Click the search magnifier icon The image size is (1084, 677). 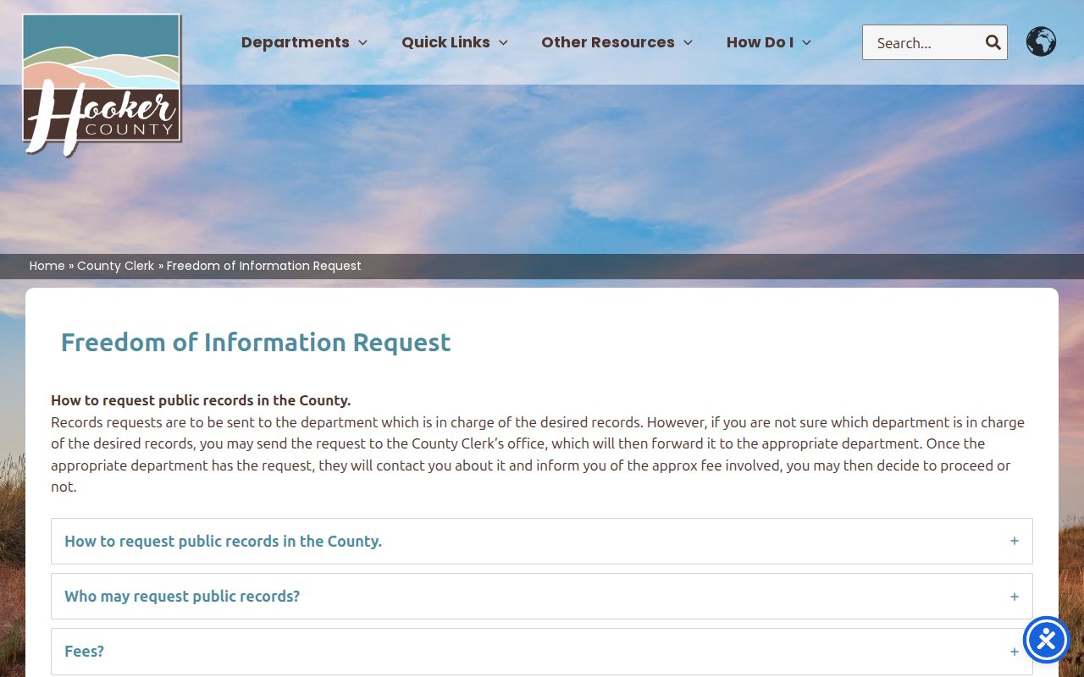pyautogui.click(x=993, y=42)
